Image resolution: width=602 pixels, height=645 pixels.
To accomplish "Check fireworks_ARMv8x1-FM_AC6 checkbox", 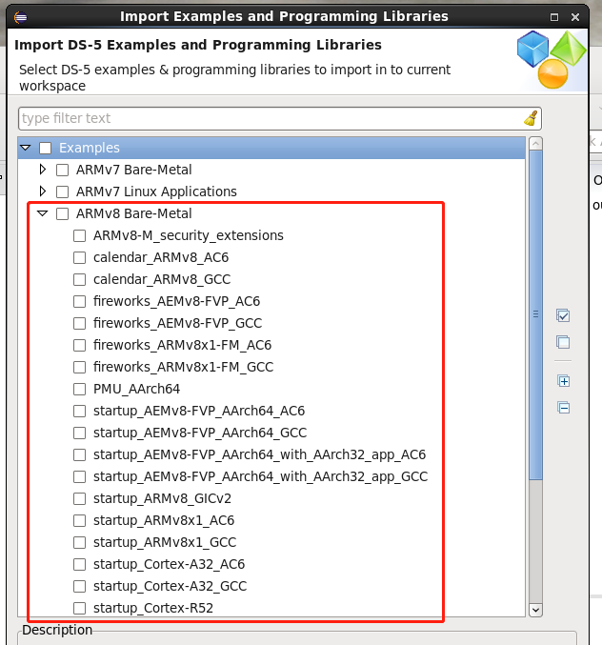I will (79, 345).
